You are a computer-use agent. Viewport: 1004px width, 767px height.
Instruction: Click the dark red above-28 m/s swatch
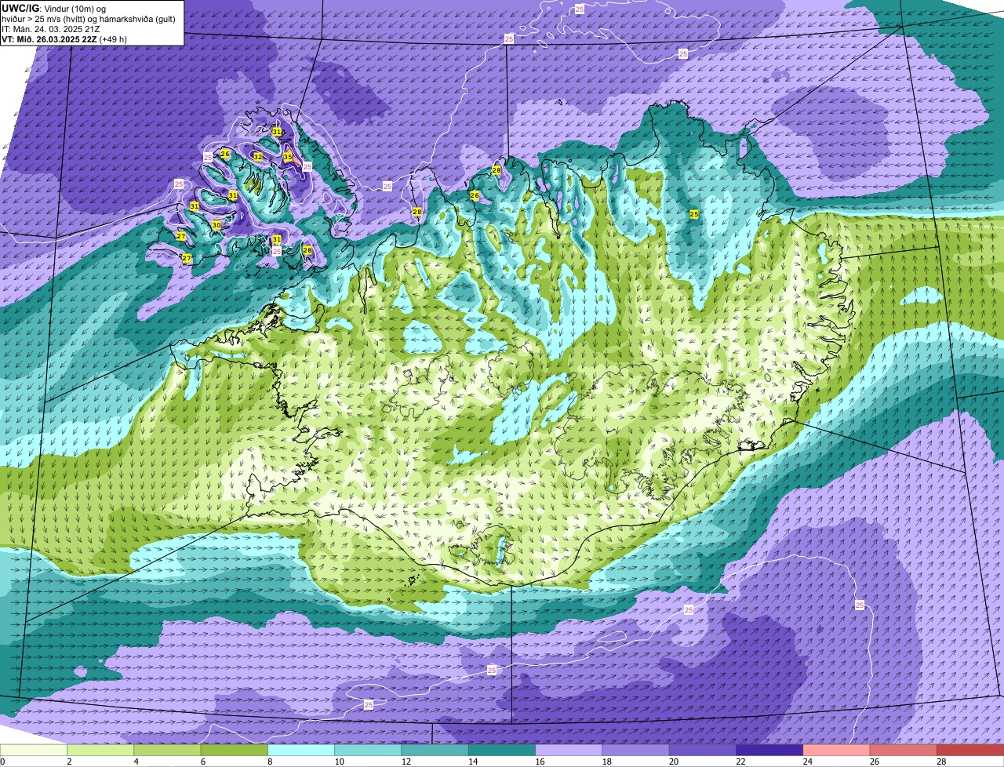tap(970, 751)
